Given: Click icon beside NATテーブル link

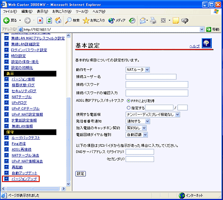Looking at the screenshot, I should (x=6, y=97).
